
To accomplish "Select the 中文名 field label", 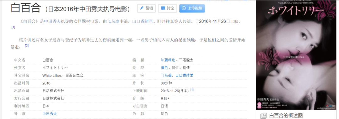I will click(x=20, y=60).
